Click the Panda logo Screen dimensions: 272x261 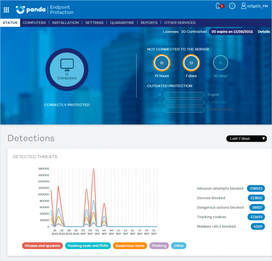point(31,10)
